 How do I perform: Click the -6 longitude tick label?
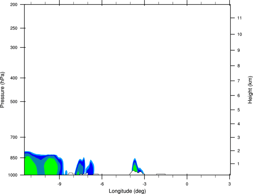click(102, 184)
